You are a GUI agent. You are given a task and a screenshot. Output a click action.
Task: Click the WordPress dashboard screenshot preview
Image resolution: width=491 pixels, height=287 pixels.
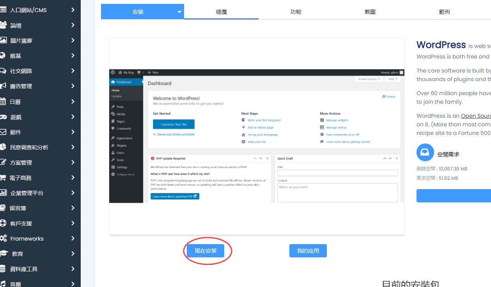257,136
